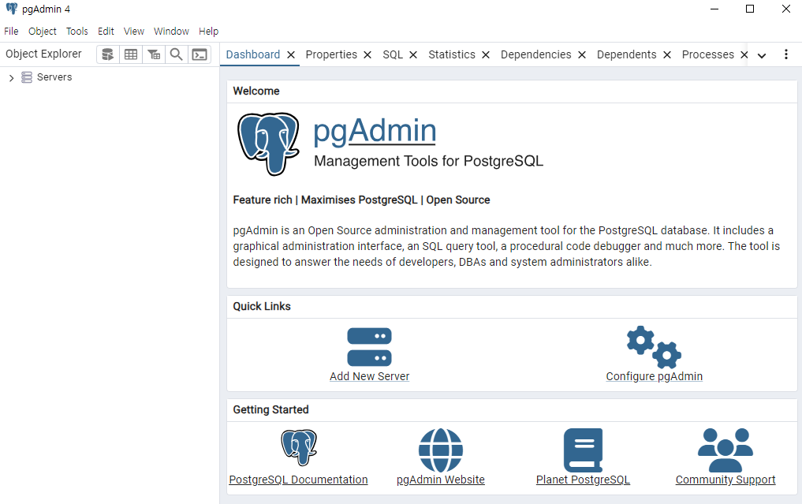Open the Object menu

43,32
